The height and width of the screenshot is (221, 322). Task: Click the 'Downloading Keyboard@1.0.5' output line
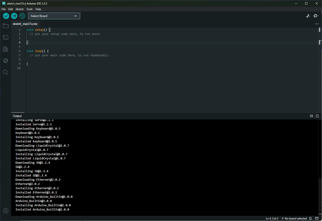[38, 129]
